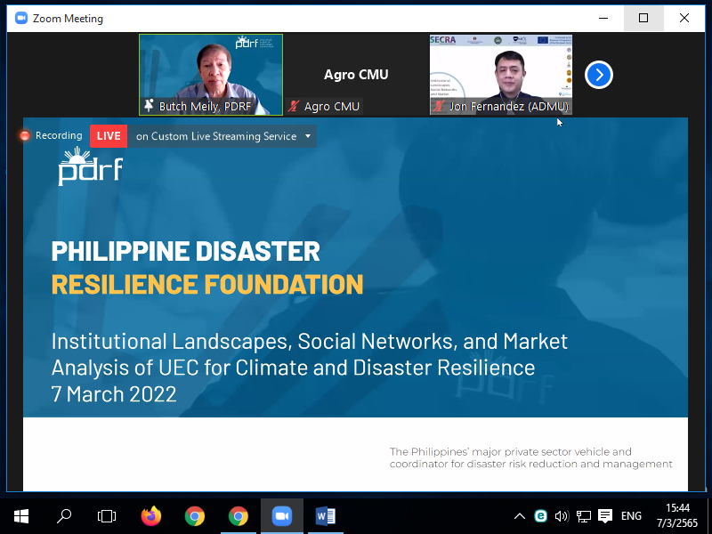Viewport: 712px width, 534px height.
Task: Click the next participants arrow button
Action: coord(598,75)
